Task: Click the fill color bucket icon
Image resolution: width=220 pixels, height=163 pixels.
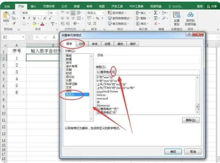Action: tap(34, 23)
